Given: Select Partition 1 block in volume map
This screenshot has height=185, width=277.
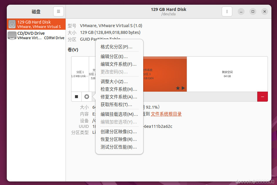Looking at the screenshot, I should [x=80, y=74].
